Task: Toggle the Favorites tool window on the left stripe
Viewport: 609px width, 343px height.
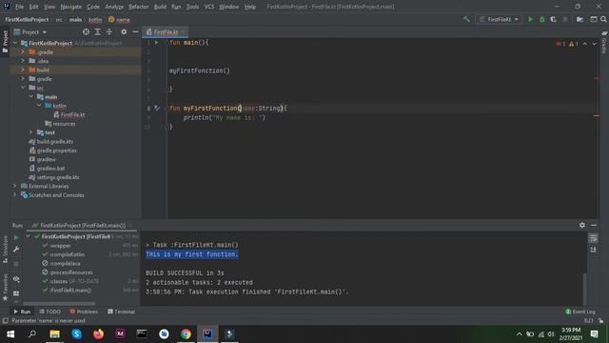Action: [x=5, y=287]
